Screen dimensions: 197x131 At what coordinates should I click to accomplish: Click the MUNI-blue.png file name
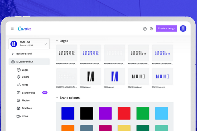pos(158,87)
